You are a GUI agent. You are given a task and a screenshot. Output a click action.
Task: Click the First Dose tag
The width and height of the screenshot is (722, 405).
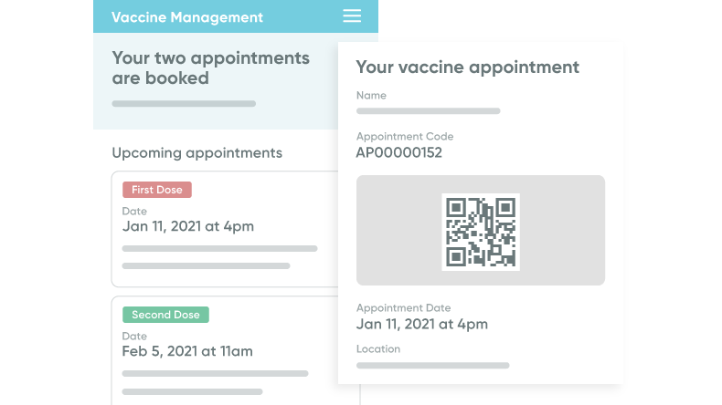(157, 190)
